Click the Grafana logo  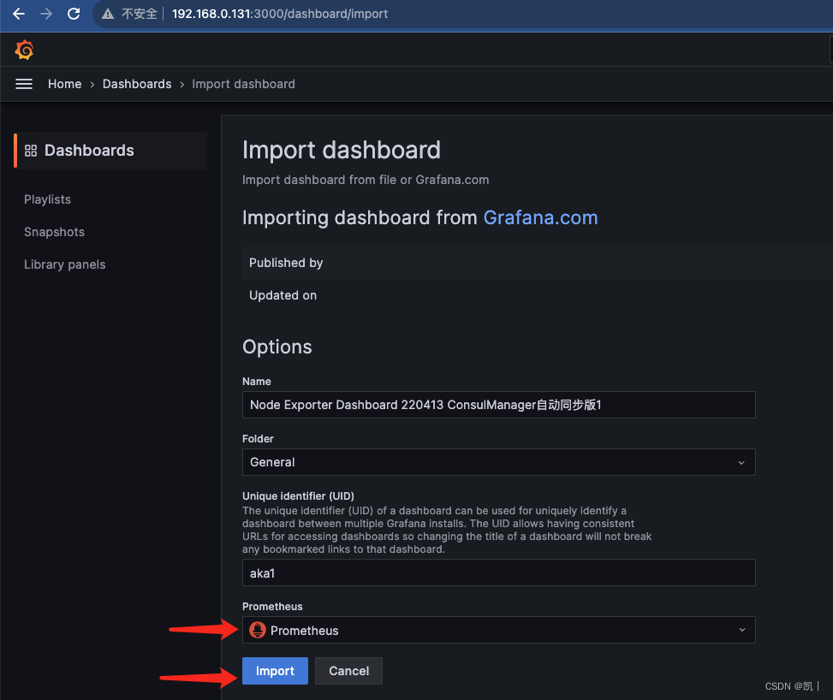(x=24, y=50)
